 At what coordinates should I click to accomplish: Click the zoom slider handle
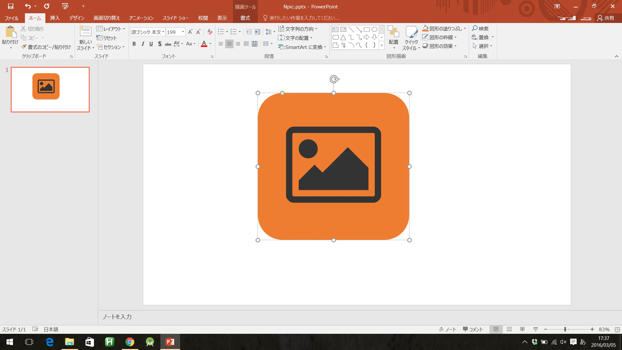pyautogui.click(x=565, y=329)
